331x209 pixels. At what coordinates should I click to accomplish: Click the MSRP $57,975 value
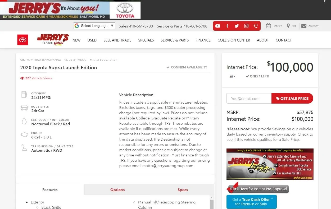[x=305, y=112]
